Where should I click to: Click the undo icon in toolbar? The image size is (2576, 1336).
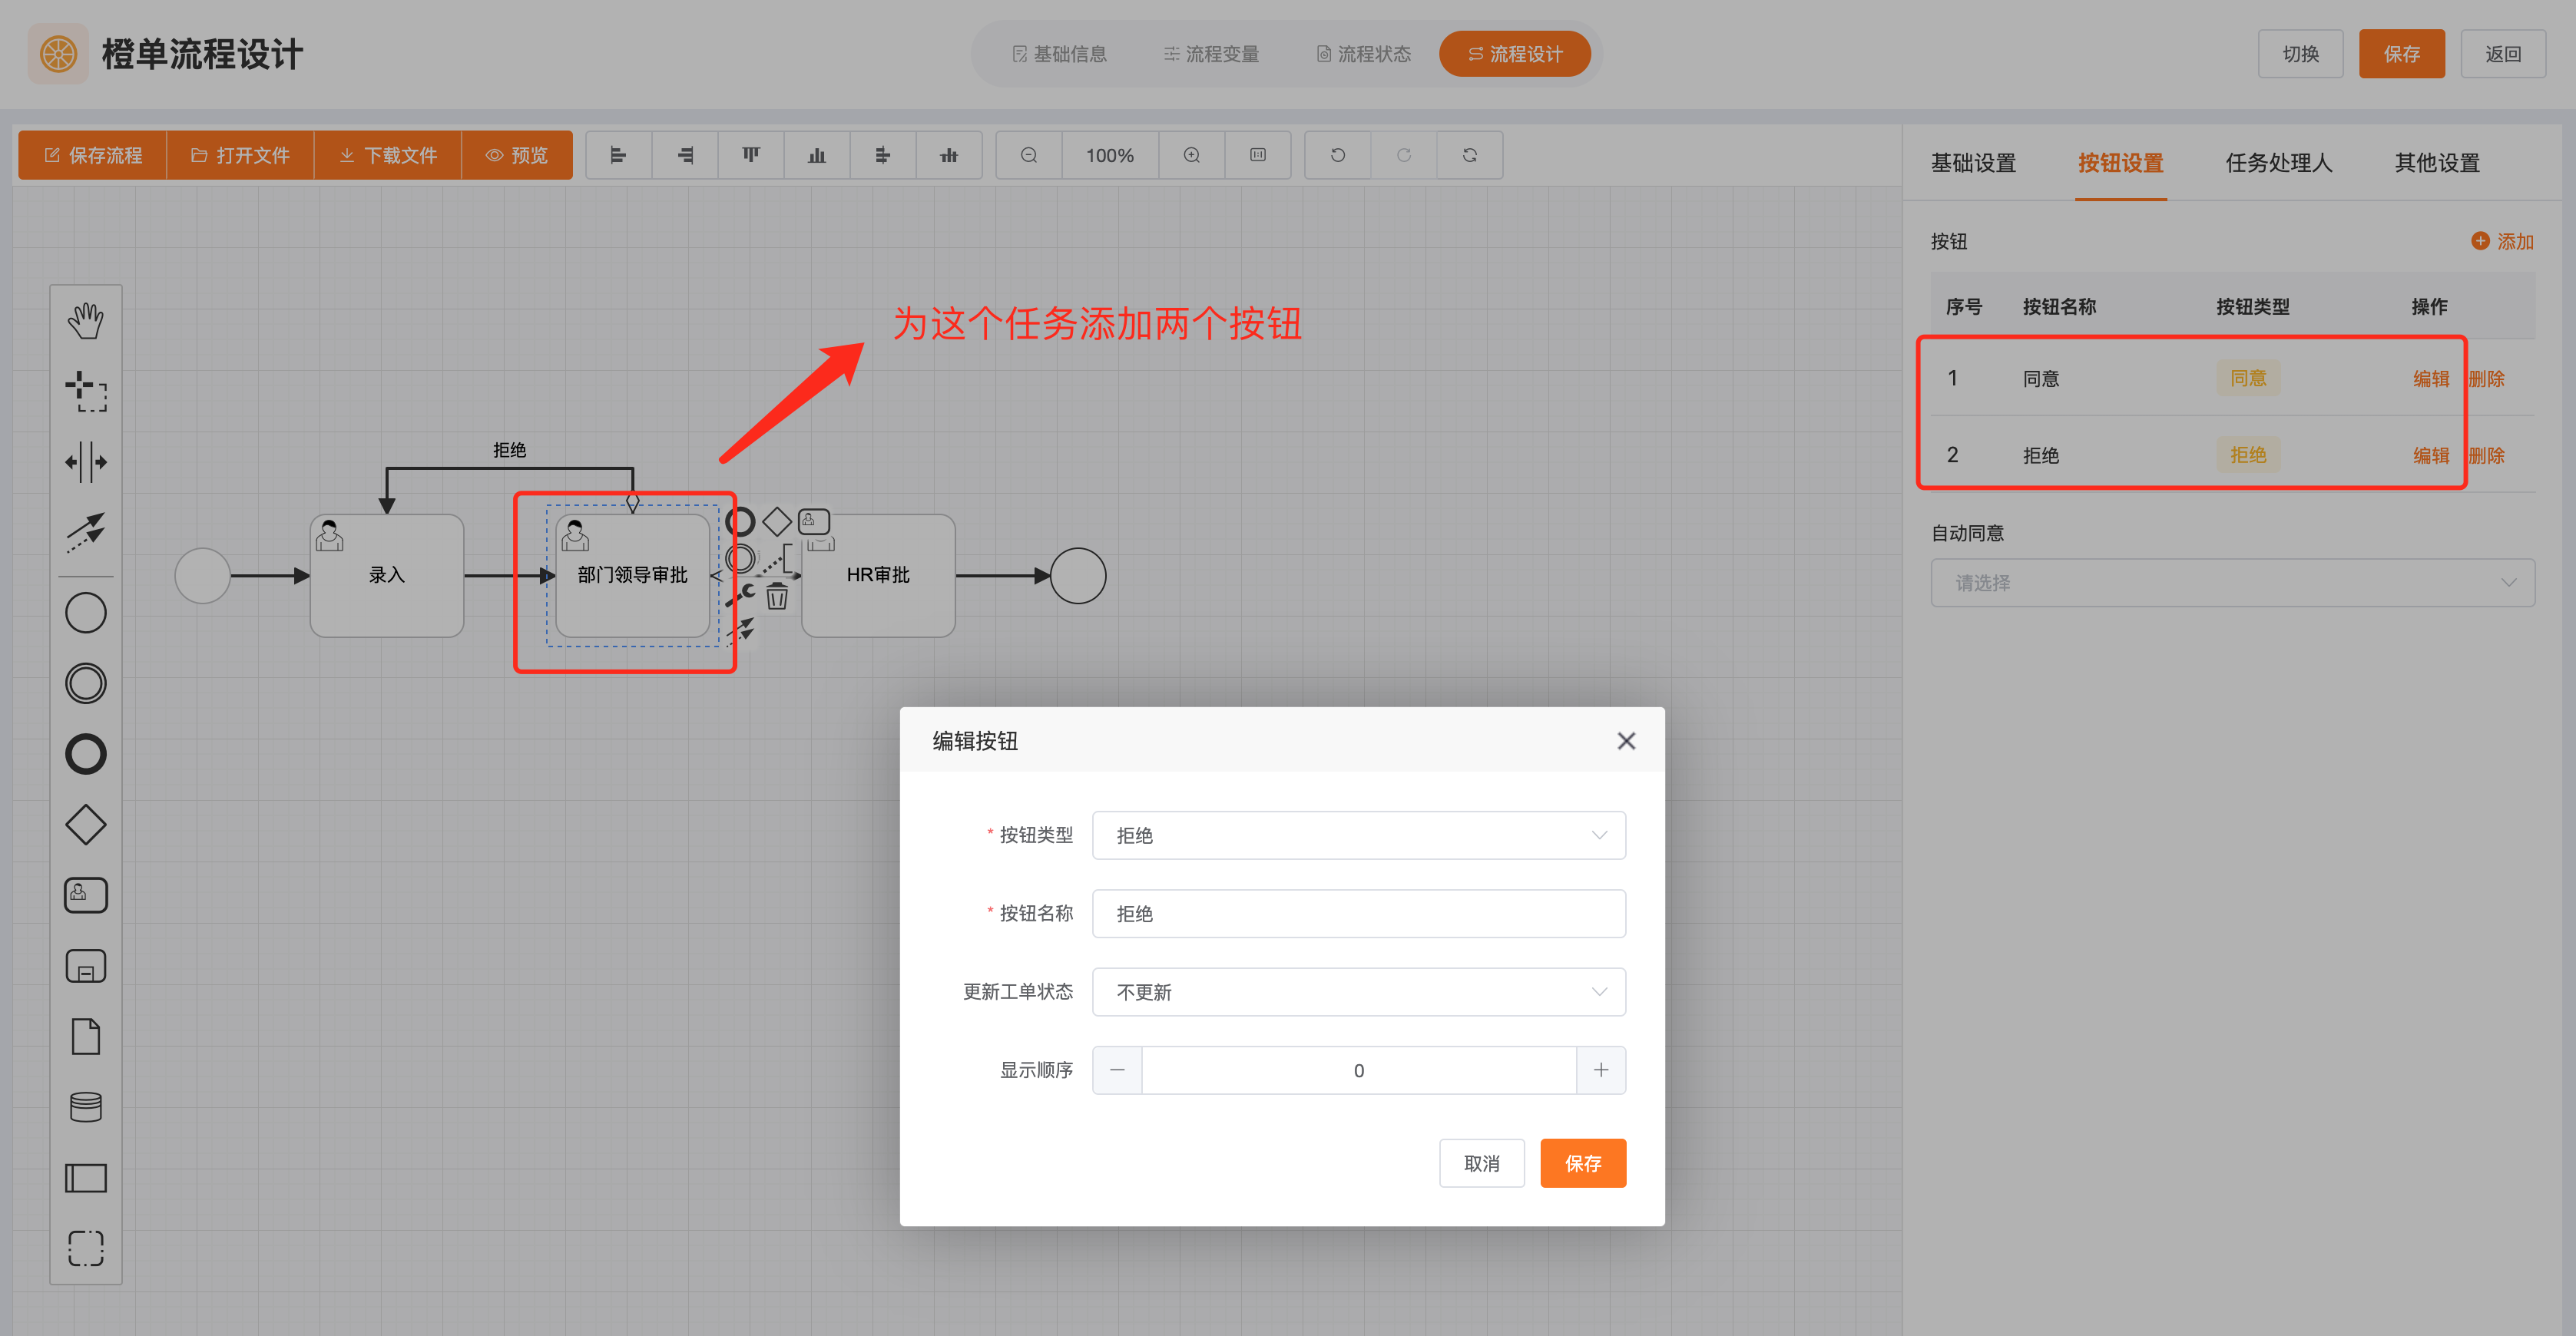pyautogui.click(x=1337, y=155)
